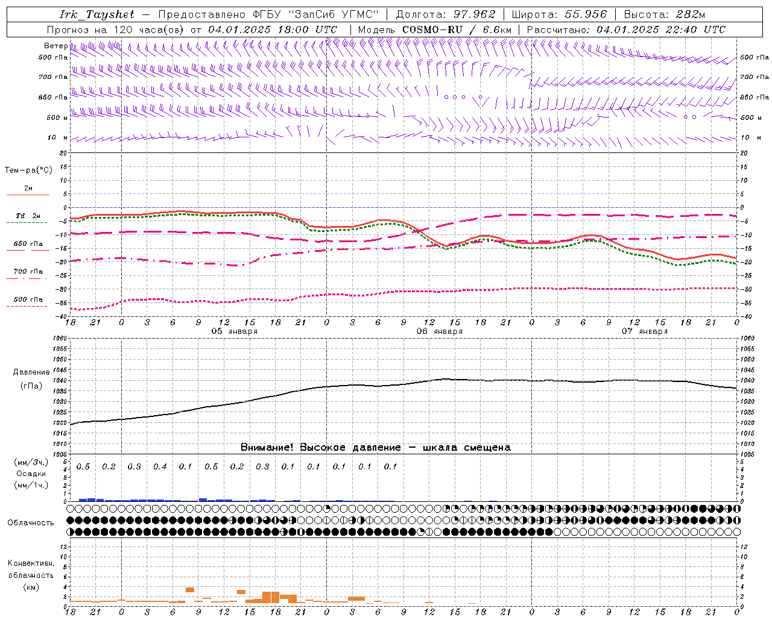
Task: Click the '05 января' date label
Action: click(234, 331)
